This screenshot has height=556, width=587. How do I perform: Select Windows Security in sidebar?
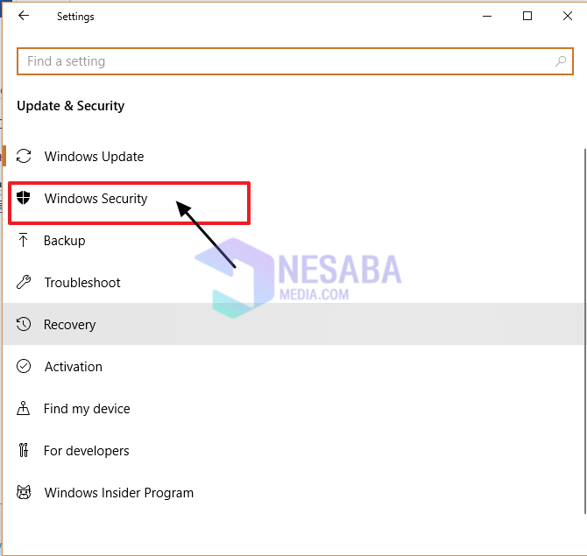96,199
